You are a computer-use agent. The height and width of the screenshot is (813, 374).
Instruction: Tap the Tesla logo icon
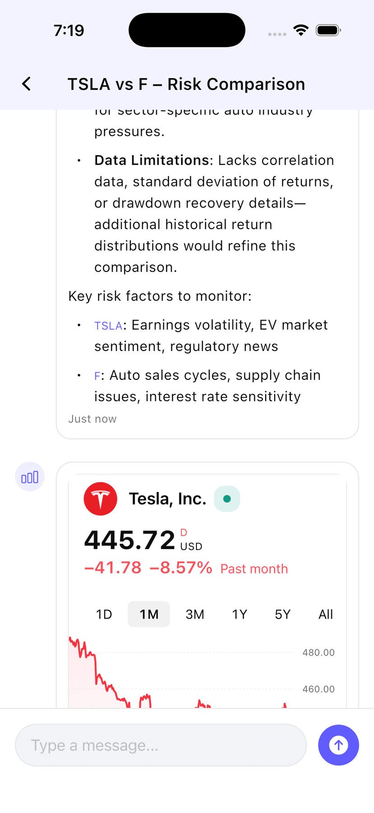click(x=100, y=499)
